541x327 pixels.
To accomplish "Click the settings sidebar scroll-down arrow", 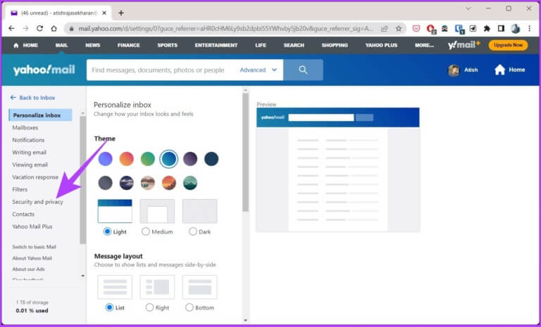I will coord(82,276).
